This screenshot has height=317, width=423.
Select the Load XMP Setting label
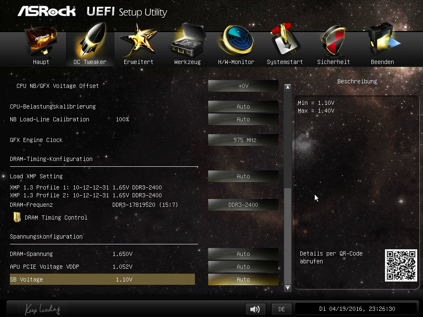[36, 176]
